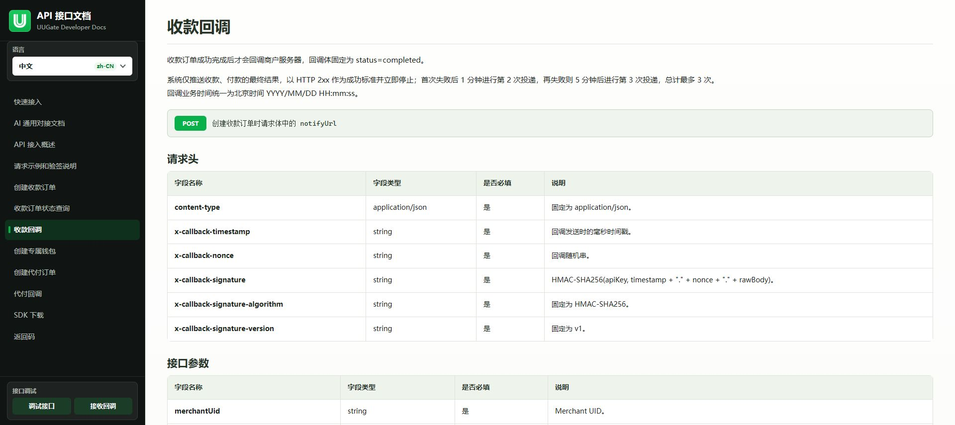Select the x-callback-timestamp field name
The image size is (955, 425).
point(212,232)
